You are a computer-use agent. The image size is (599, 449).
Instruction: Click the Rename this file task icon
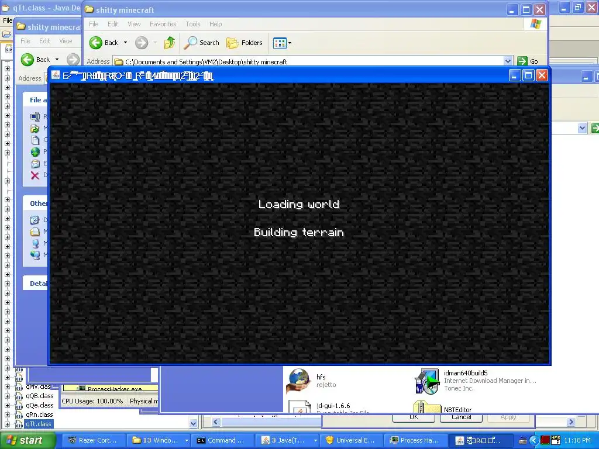pos(35,116)
